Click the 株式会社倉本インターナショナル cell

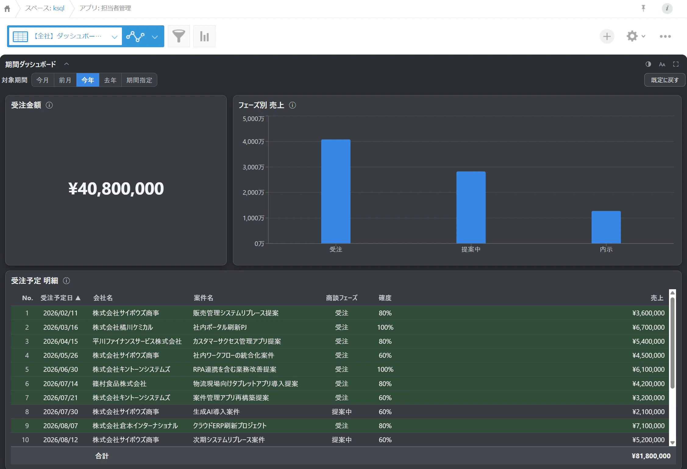(135, 426)
